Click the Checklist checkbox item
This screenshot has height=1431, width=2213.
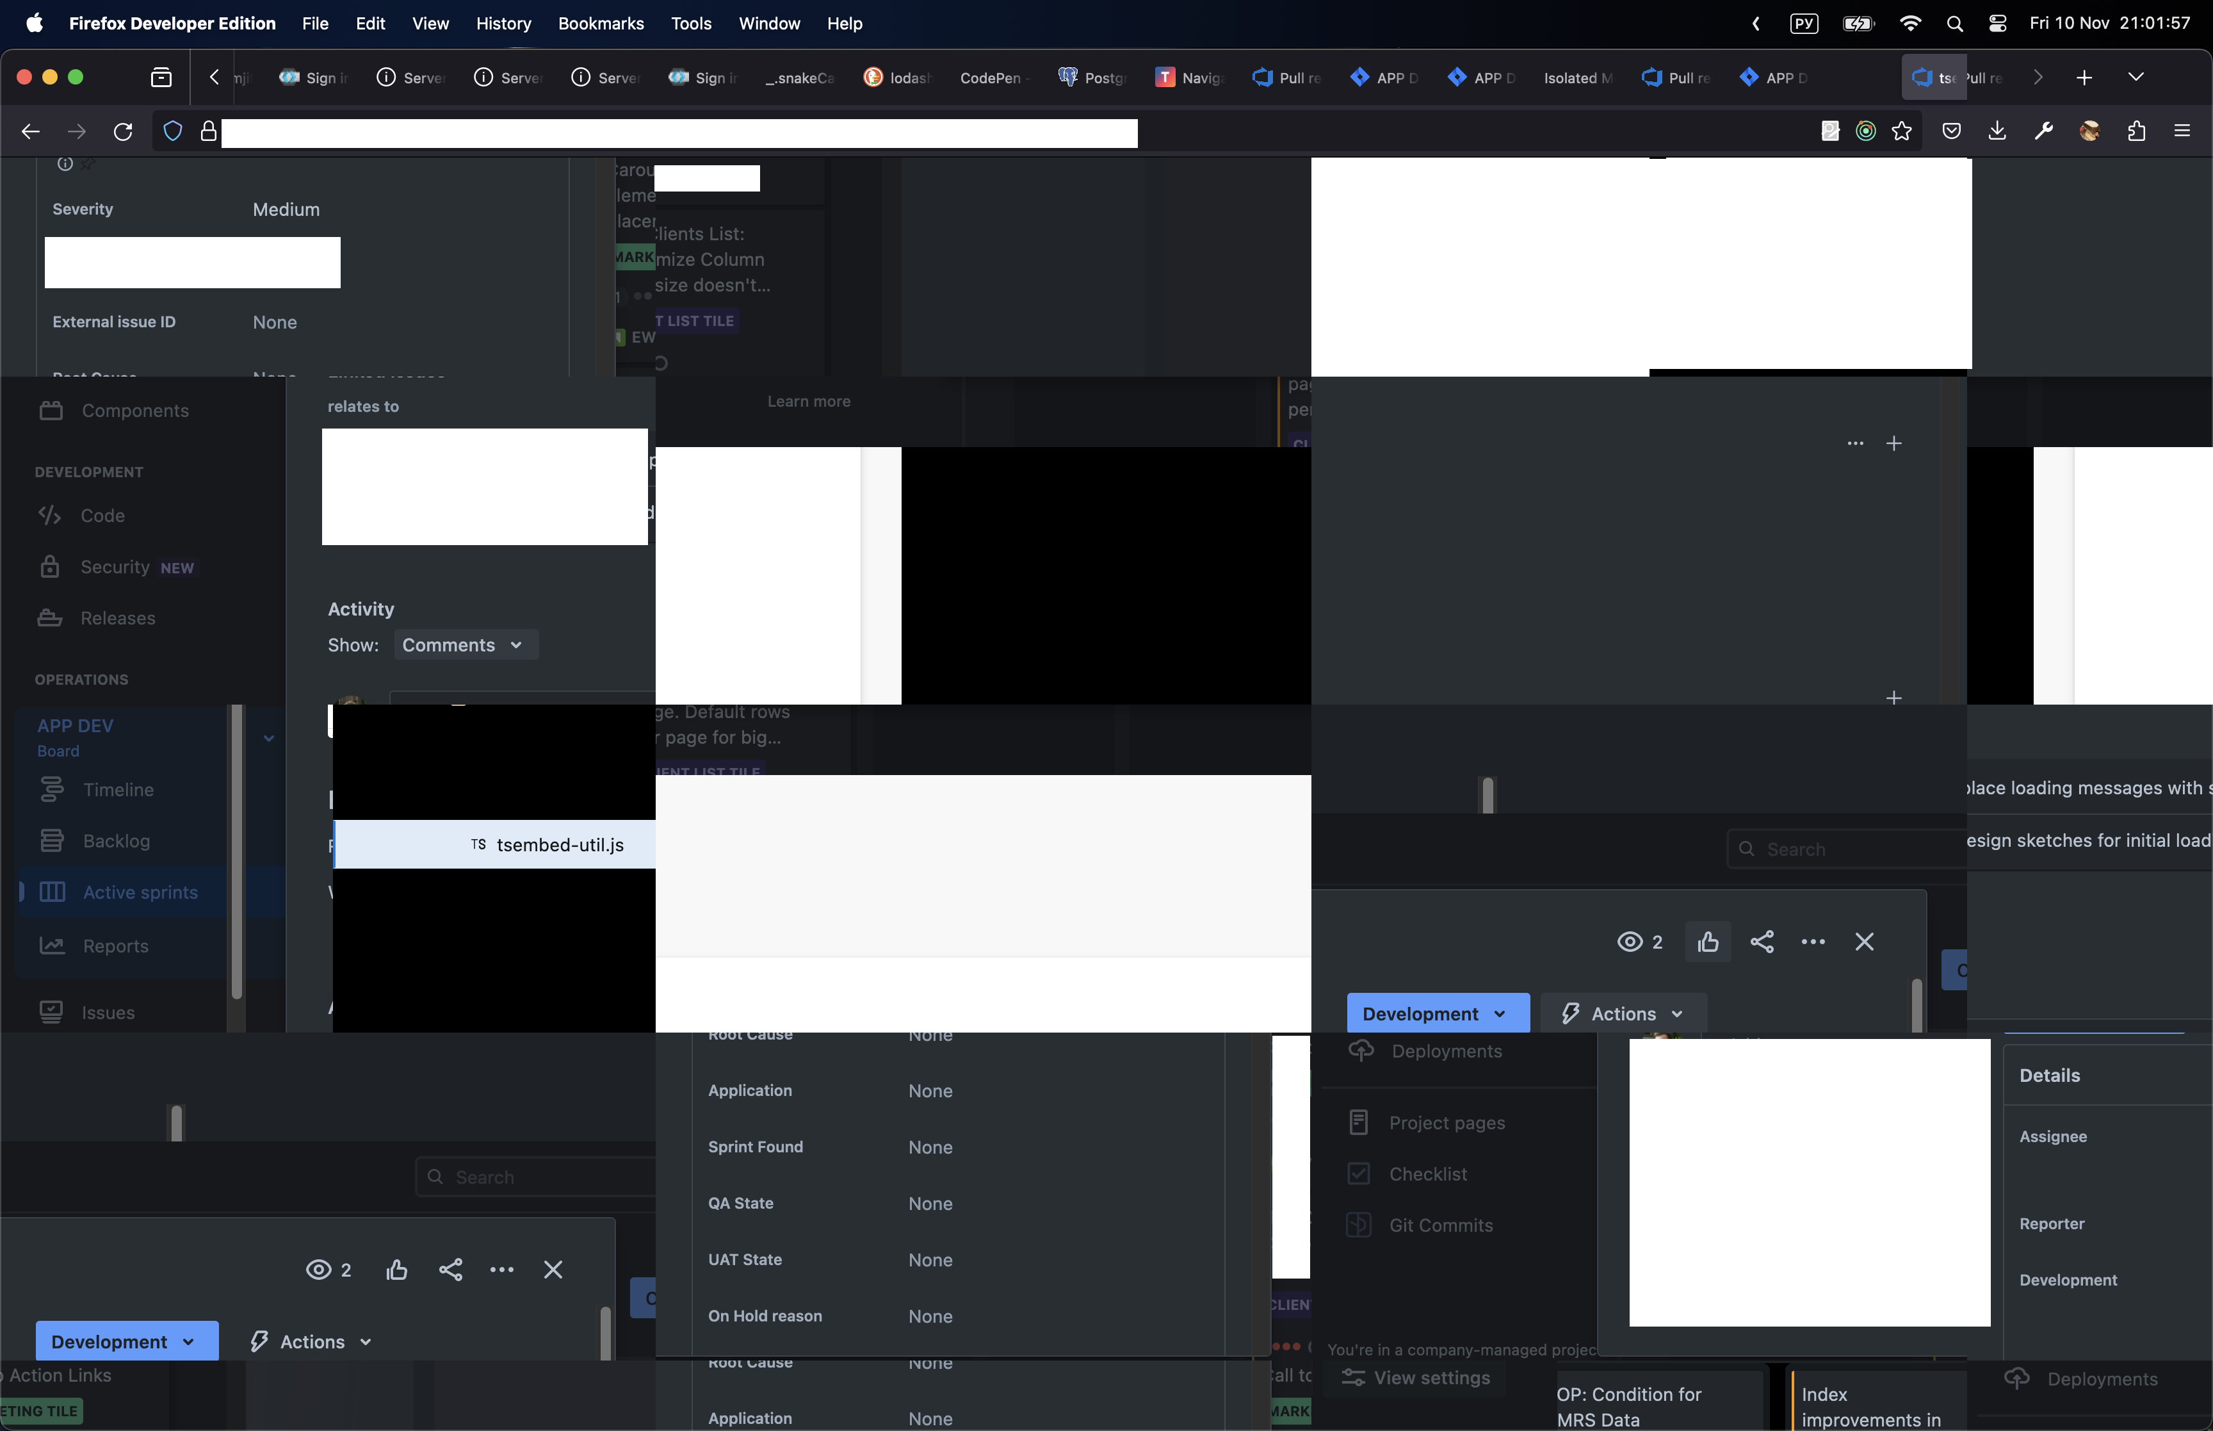pos(1427,1173)
